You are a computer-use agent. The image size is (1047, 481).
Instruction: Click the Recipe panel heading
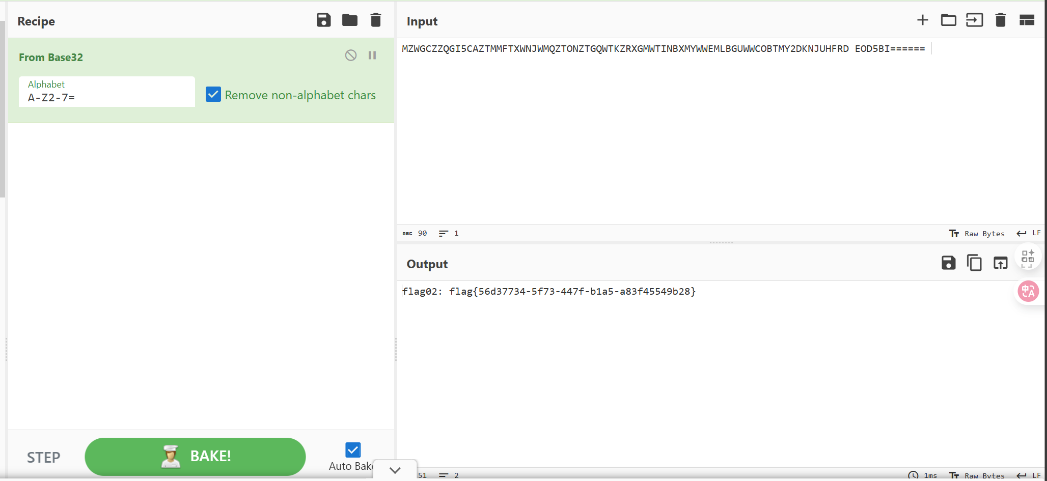[36, 21]
